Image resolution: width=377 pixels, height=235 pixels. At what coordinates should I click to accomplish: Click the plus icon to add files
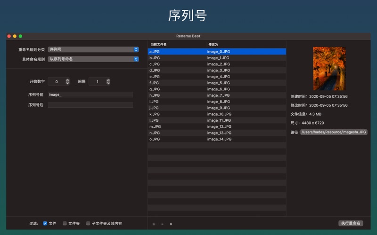pos(154,224)
